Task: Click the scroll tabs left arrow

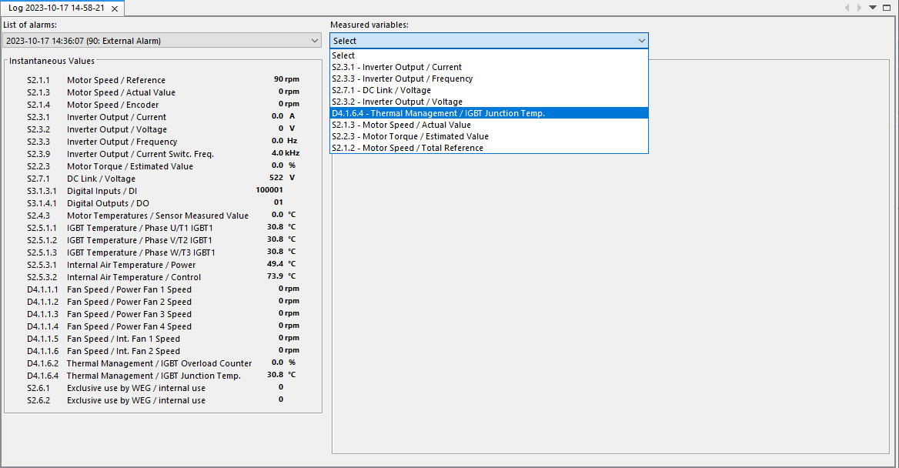Action: point(847,8)
